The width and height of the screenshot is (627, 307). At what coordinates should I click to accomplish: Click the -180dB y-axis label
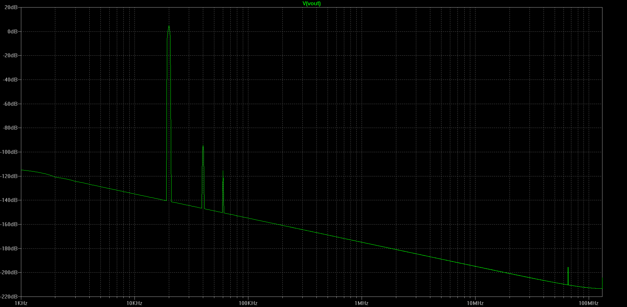(x=9, y=248)
